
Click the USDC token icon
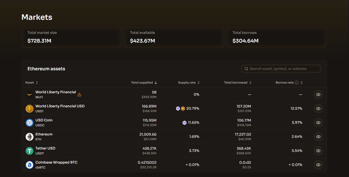click(29, 123)
